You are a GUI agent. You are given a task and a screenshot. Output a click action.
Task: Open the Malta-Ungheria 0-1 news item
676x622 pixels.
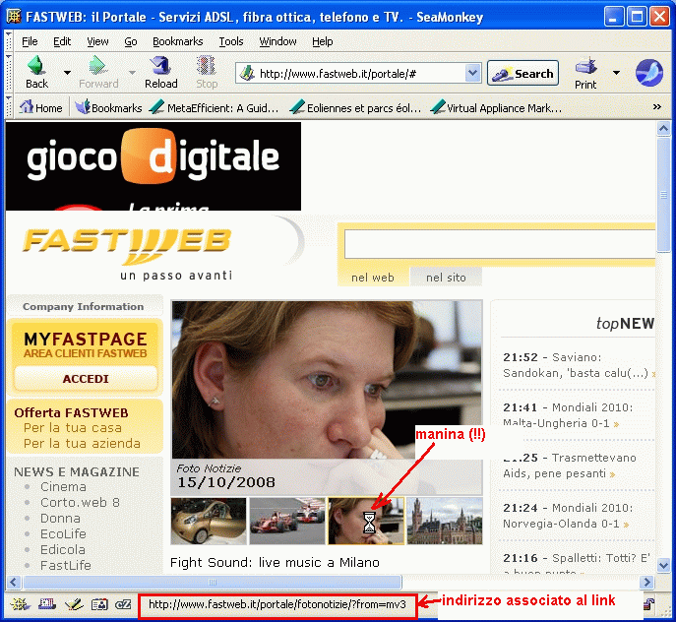point(568,415)
